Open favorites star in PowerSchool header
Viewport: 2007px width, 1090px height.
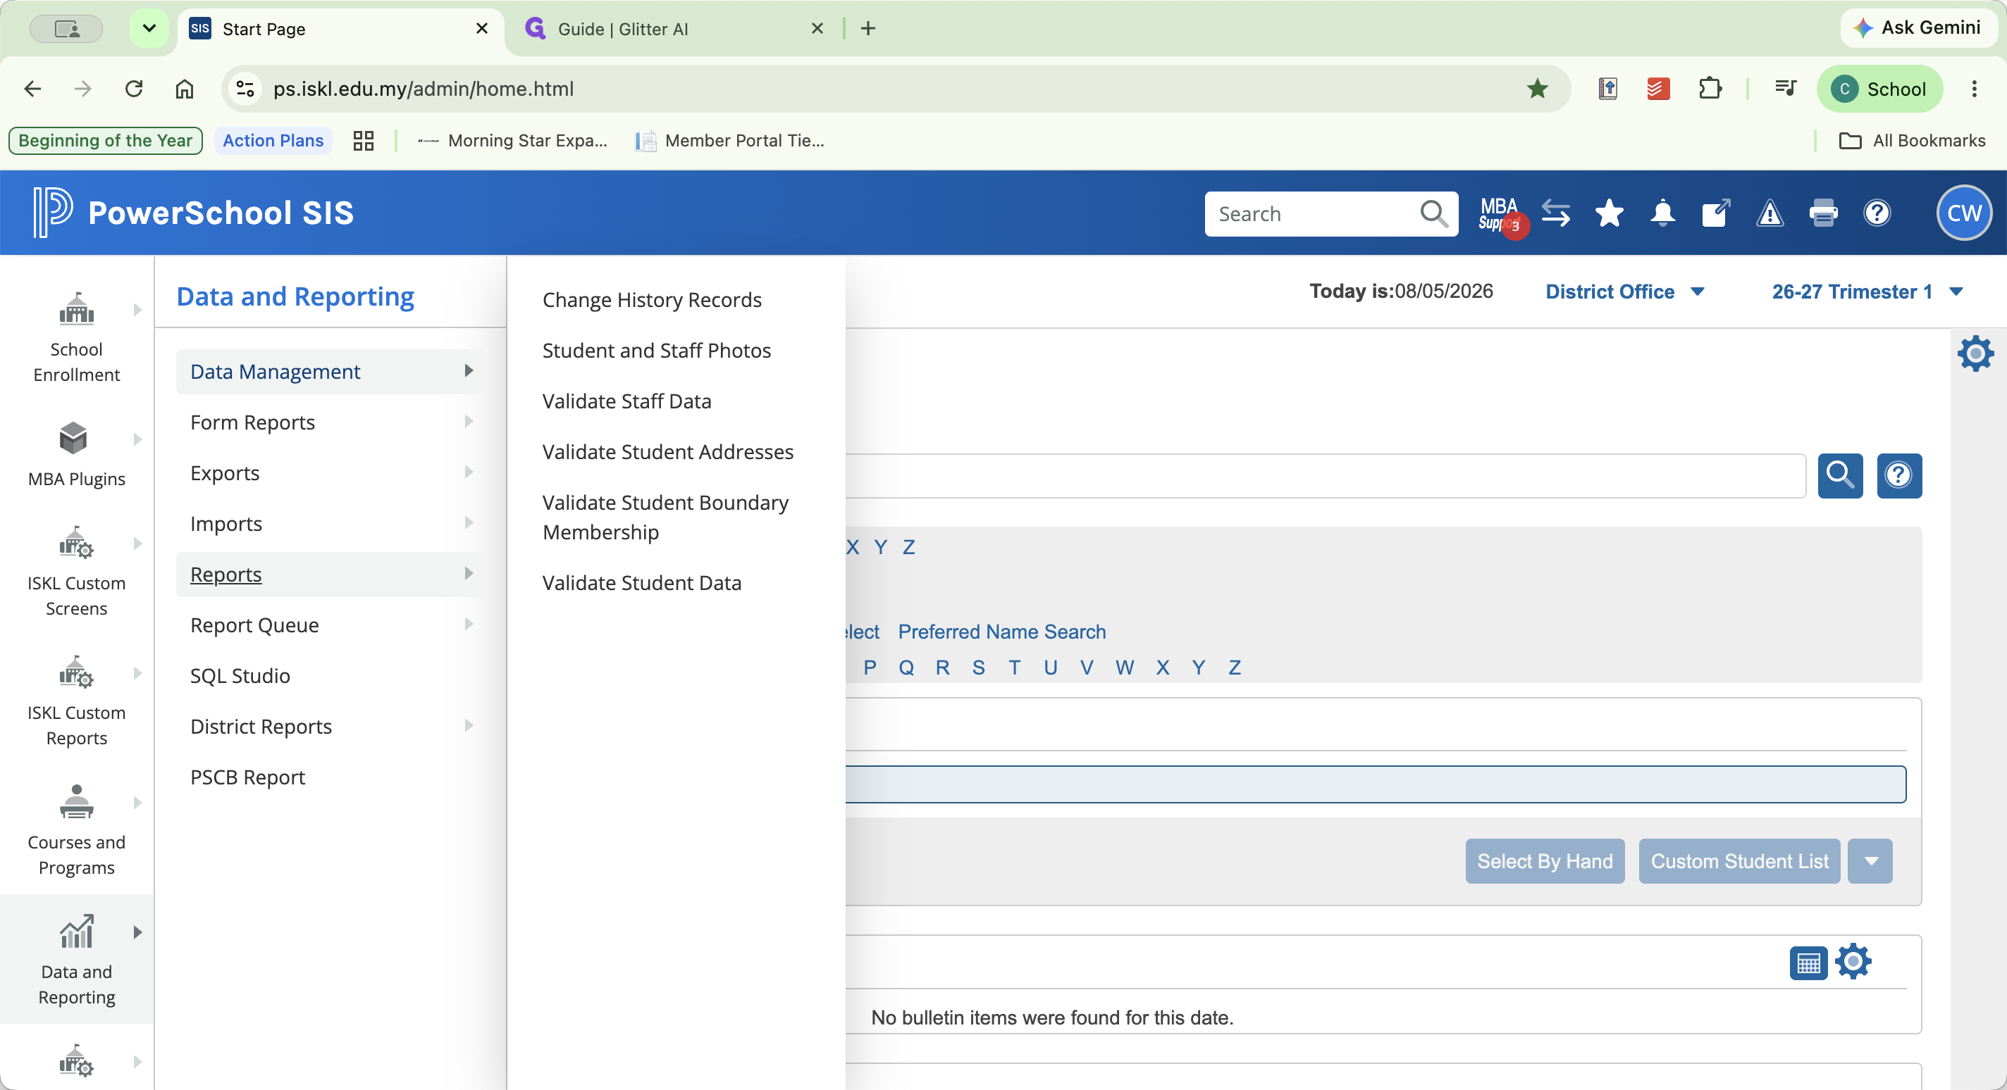pos(1609,213)
